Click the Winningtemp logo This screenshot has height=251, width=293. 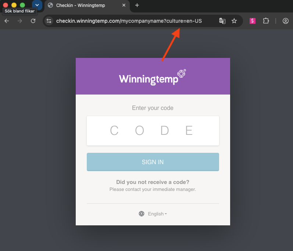[153, 77]
